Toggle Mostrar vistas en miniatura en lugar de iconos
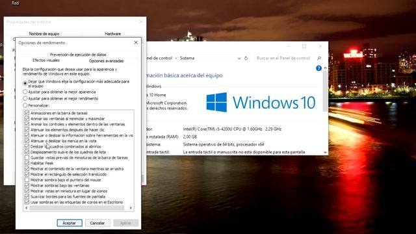Screen dimensions: 416x234 (27, 190)
